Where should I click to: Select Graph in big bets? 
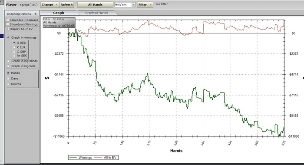click(8, 66)
